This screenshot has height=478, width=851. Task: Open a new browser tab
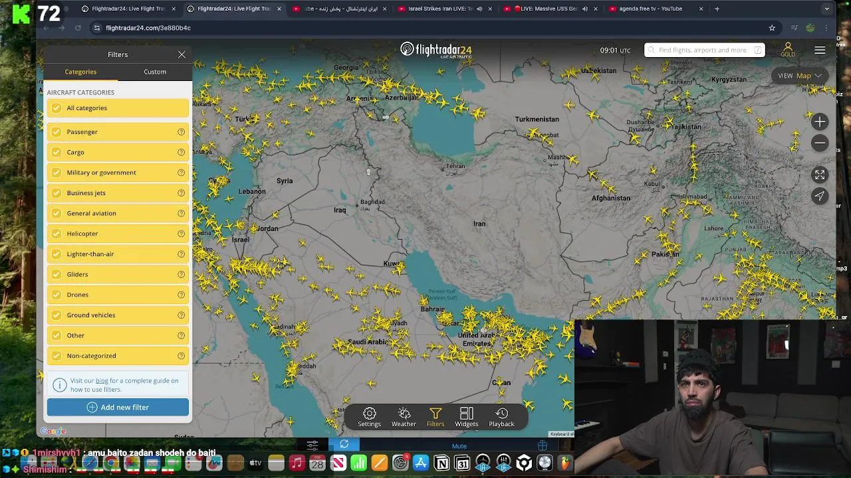[717, 9]
